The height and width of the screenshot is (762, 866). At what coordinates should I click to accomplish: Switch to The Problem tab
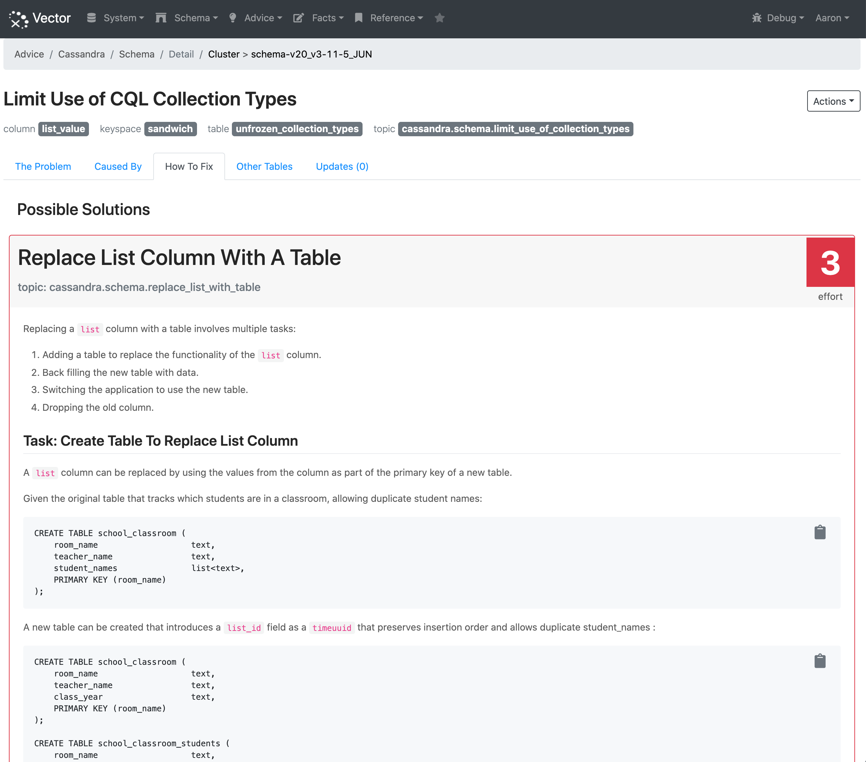(43, 166)
